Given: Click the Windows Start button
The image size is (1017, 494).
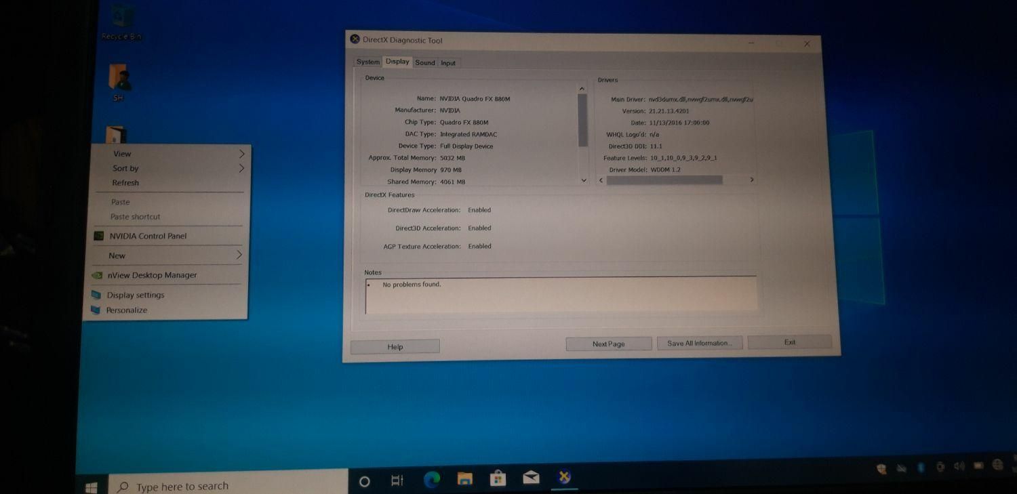Looking at the screenshot, I should [92, 487].
